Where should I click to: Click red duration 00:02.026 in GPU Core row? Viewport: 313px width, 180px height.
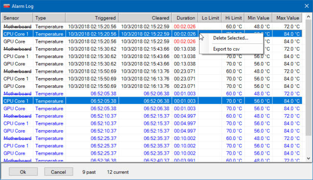185,41
